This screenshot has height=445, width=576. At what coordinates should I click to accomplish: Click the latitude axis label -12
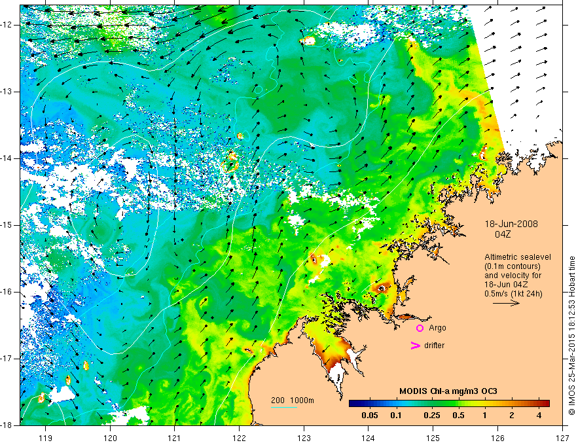[x=7, y=25]
